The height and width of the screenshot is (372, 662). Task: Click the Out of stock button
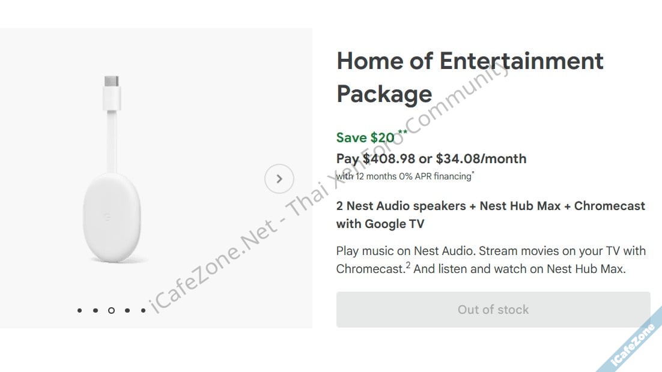pos(493,310)
